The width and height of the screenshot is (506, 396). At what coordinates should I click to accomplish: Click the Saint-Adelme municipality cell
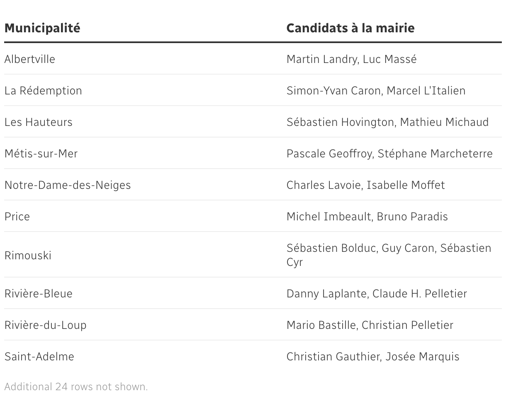(x=39, y=357)
